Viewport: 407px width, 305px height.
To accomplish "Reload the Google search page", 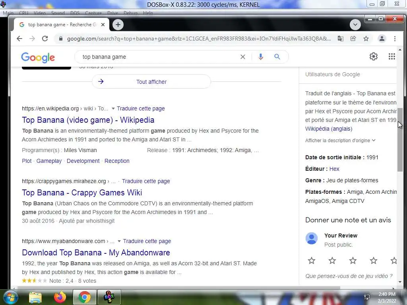I will 45,39.
